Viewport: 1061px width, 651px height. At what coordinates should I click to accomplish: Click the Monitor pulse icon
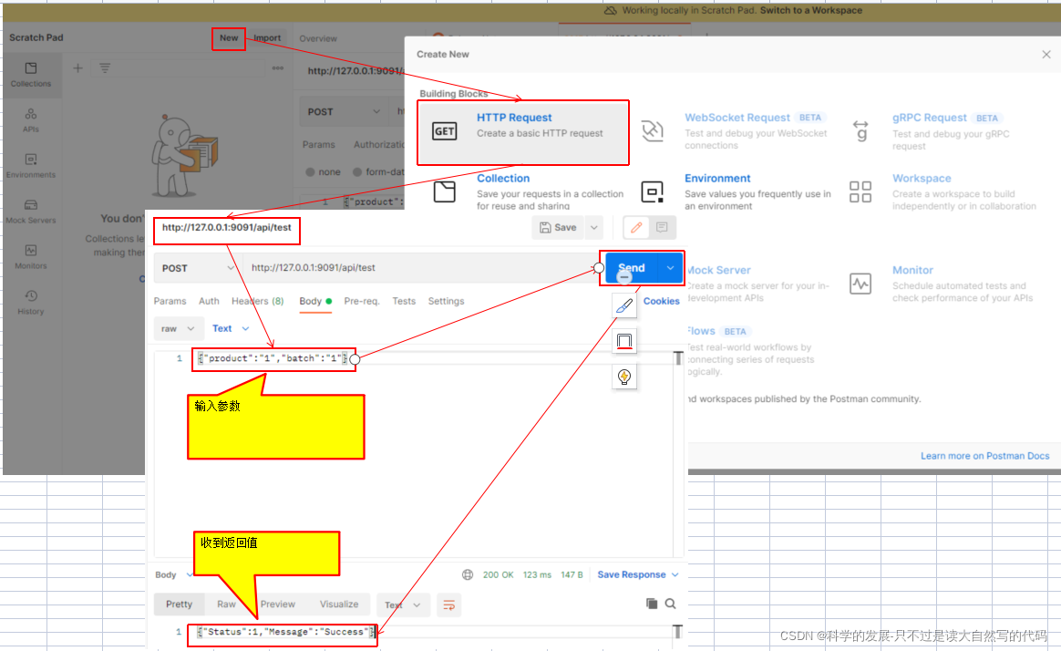(x=860, y=283)
